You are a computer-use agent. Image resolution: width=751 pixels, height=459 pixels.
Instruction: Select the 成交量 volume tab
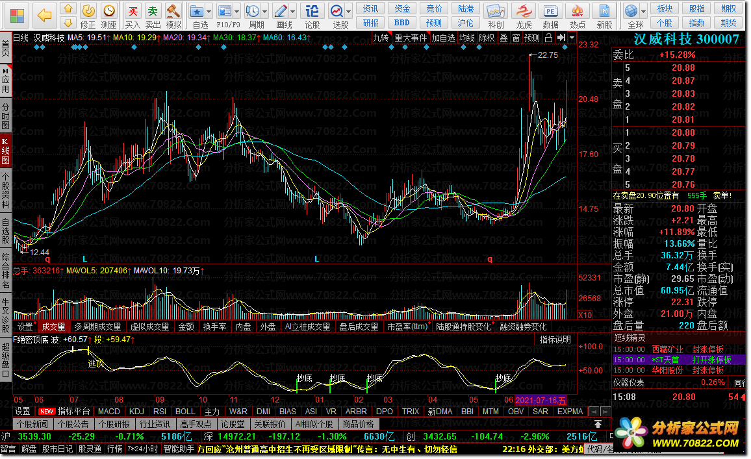[53, 327]
